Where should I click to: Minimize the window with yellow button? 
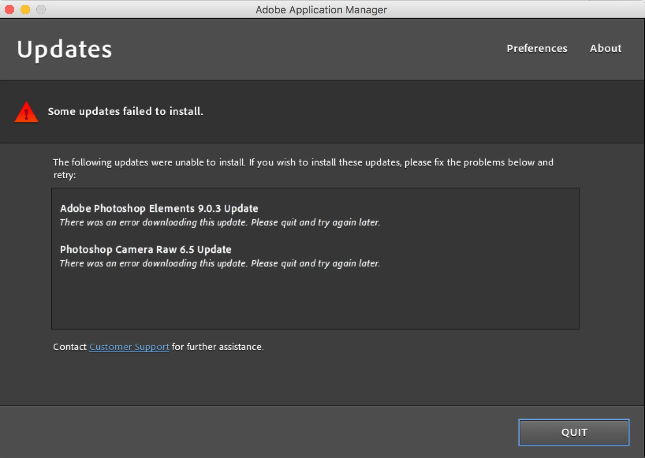(25, 9)
